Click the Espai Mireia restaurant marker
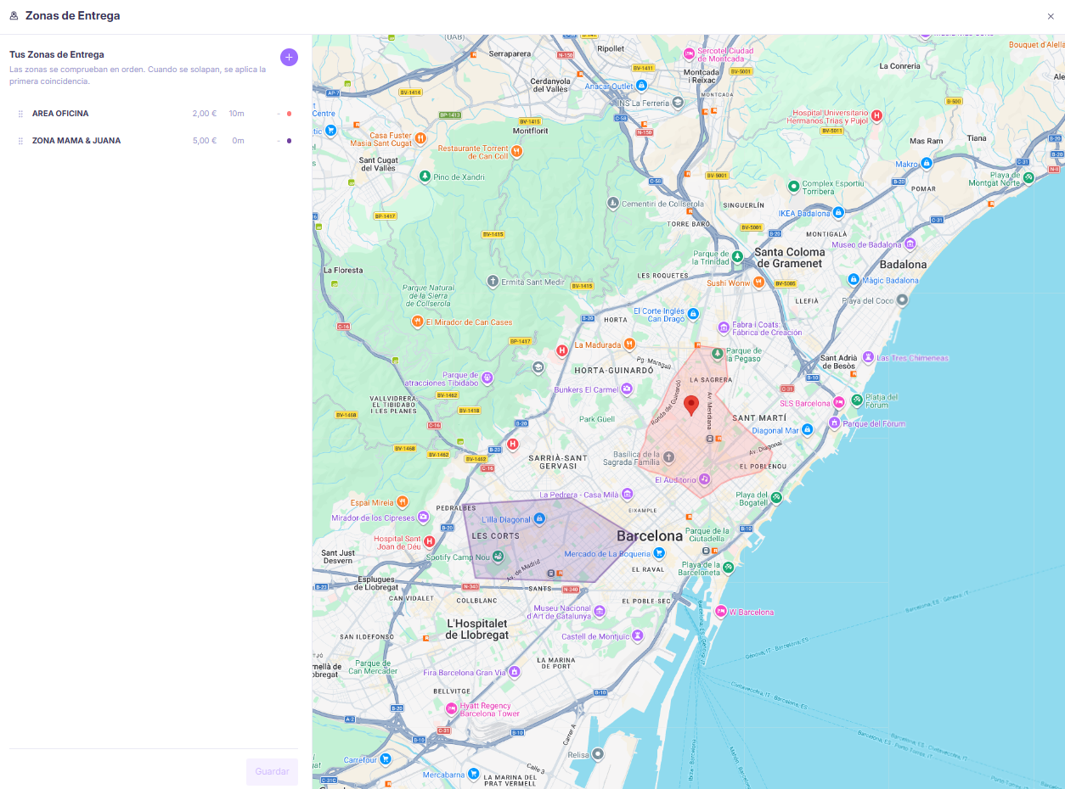The width and height of the screenshot is (1065, 789). coord(403,502)
